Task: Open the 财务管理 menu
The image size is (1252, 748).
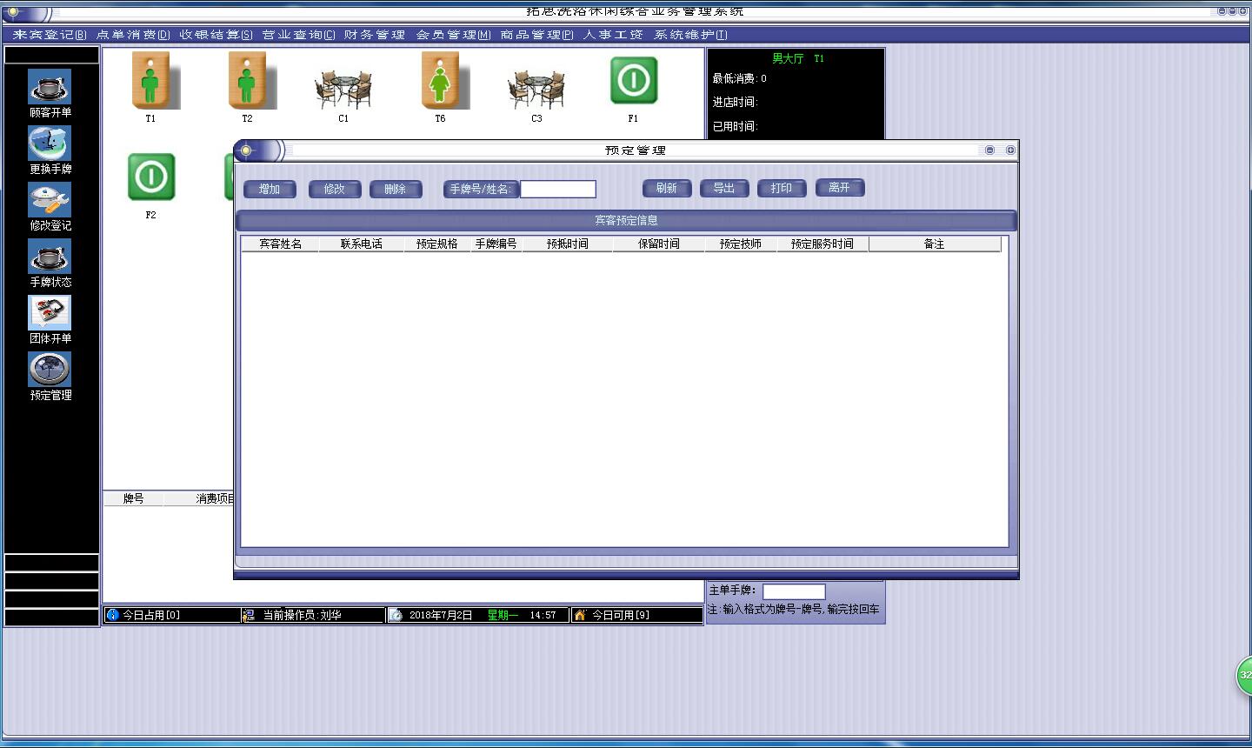Action: pos(375,35)
